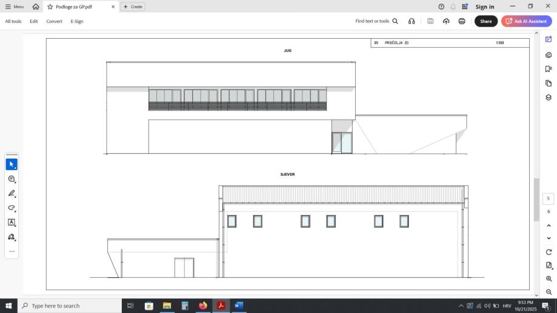Image resolution: width=557 pixels, height=313 pixels.
Task: Close the Podloge za GP.pdf tab
Action: pos(113,7)
